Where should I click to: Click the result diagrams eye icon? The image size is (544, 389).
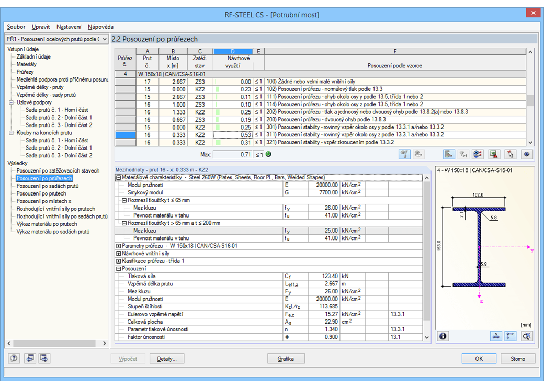478,154
